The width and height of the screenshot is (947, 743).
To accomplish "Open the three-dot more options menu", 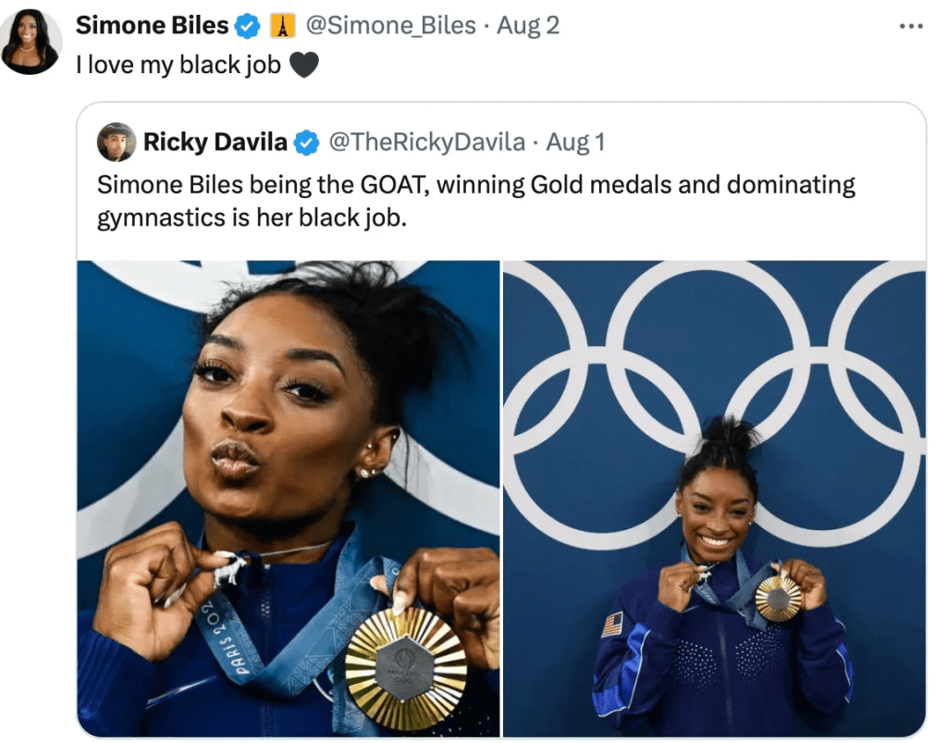I will click(x=911, y=26).
